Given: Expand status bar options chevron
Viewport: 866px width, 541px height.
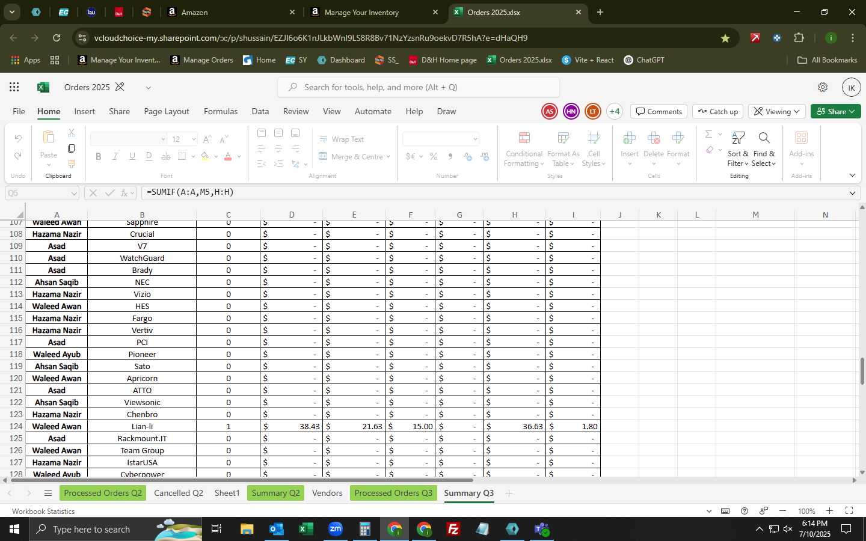Looking at the screenshot, I should 709,511.
